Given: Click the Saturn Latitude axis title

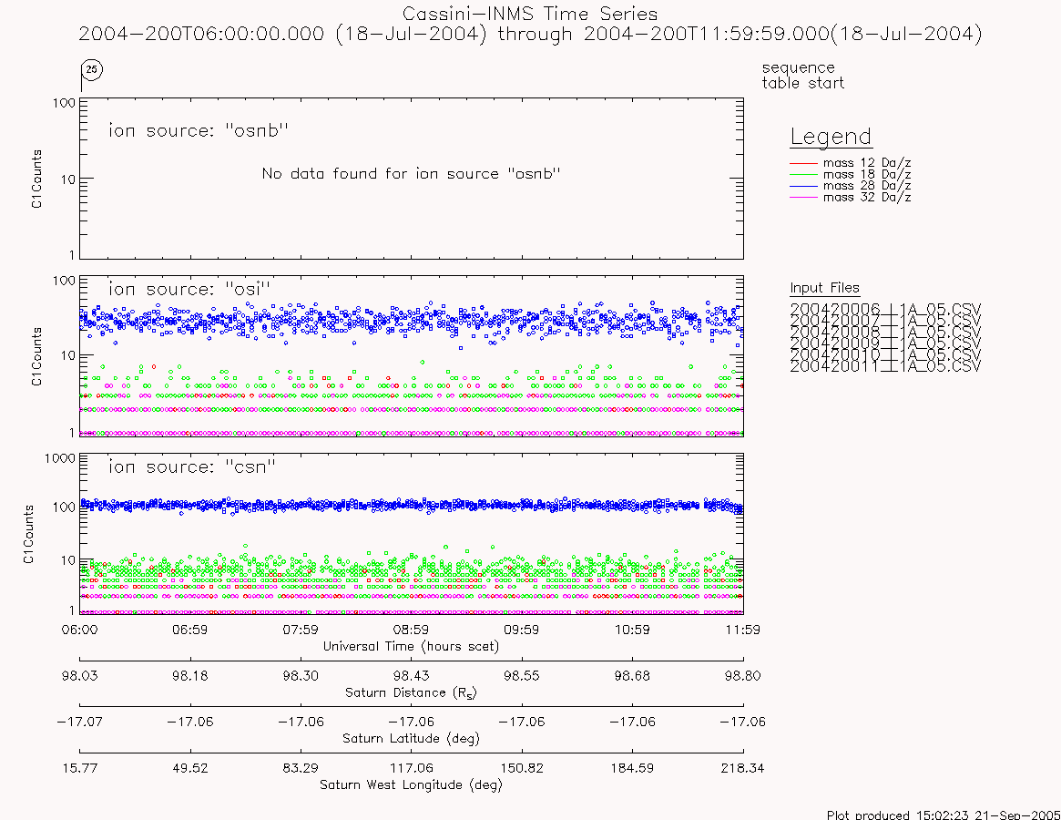Looking at the screenshot, I should coord(411,738).
